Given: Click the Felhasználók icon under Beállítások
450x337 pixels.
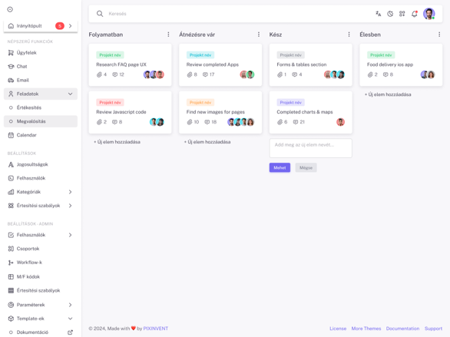Looking at the screenshot, I should (x=11, y=178).
